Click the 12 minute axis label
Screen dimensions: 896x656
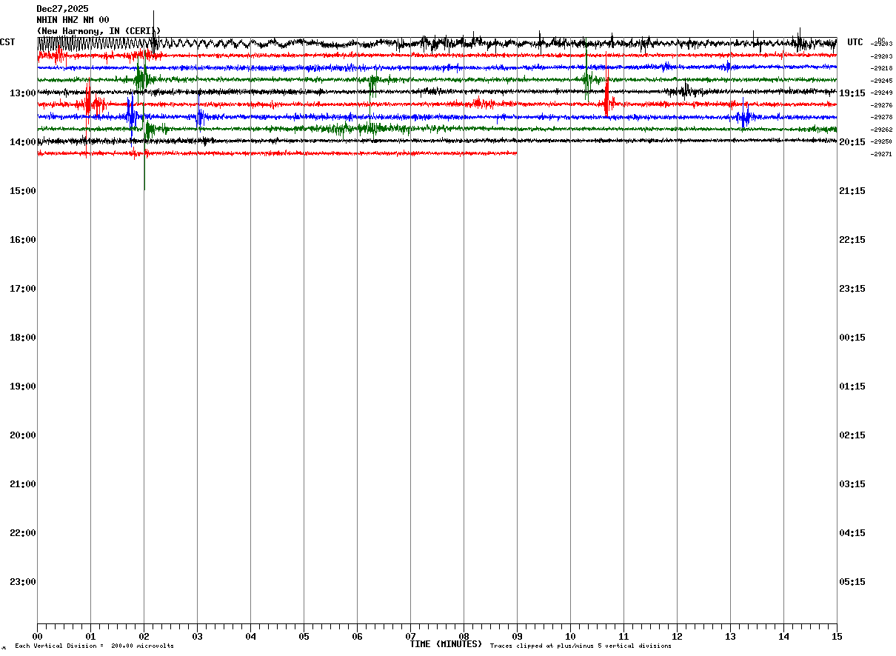677,637
